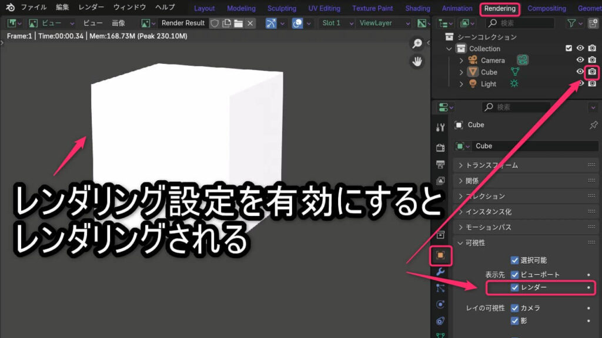Click the Light data sun icon
The height and width of the screenshot is (338, 602).
point(514,83)
